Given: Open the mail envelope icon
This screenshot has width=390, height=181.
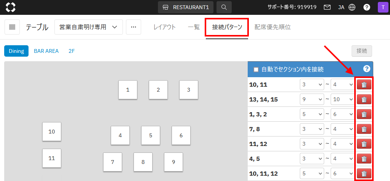Looking at the screenshot, I should click(327, 7).
